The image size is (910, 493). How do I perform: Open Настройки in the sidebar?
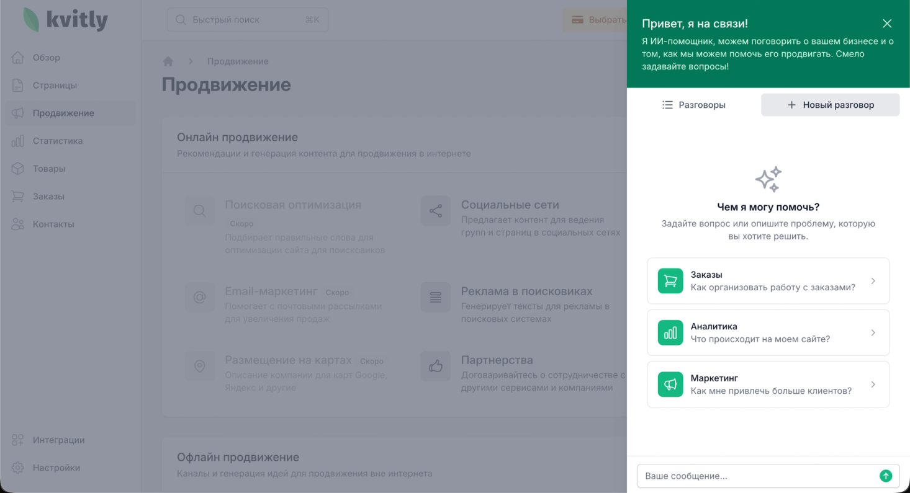[x=71, y=468]
